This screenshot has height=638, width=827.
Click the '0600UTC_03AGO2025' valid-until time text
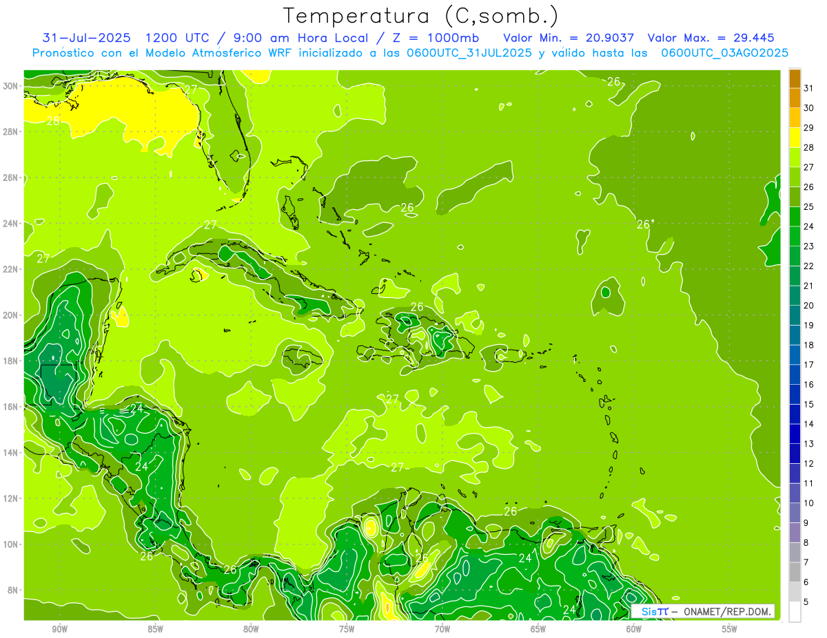pyautogui.click(x=724, y=53)
